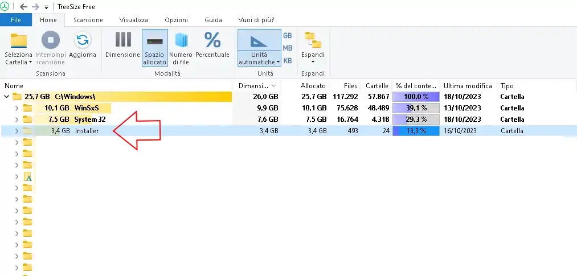Click the 39,1 % percentage bar
Viewport: 577px width, 276px height.
coord(416,108)
